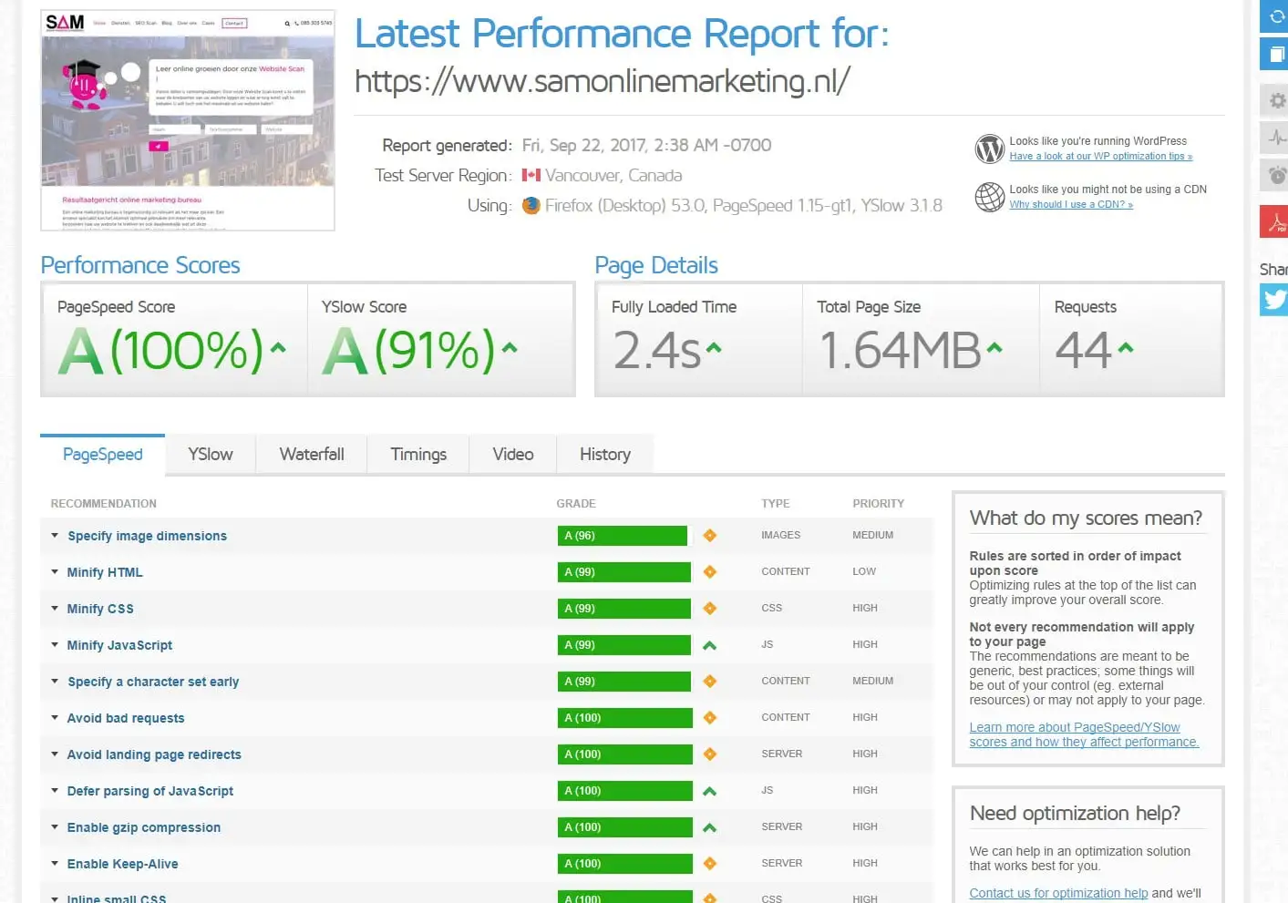
Task: Click orange diamond in Specify image dimensions row
Action: coord(710,536)
